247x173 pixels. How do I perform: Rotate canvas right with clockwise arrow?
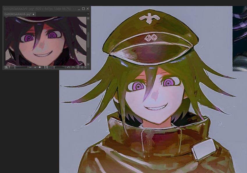[73, 67]
